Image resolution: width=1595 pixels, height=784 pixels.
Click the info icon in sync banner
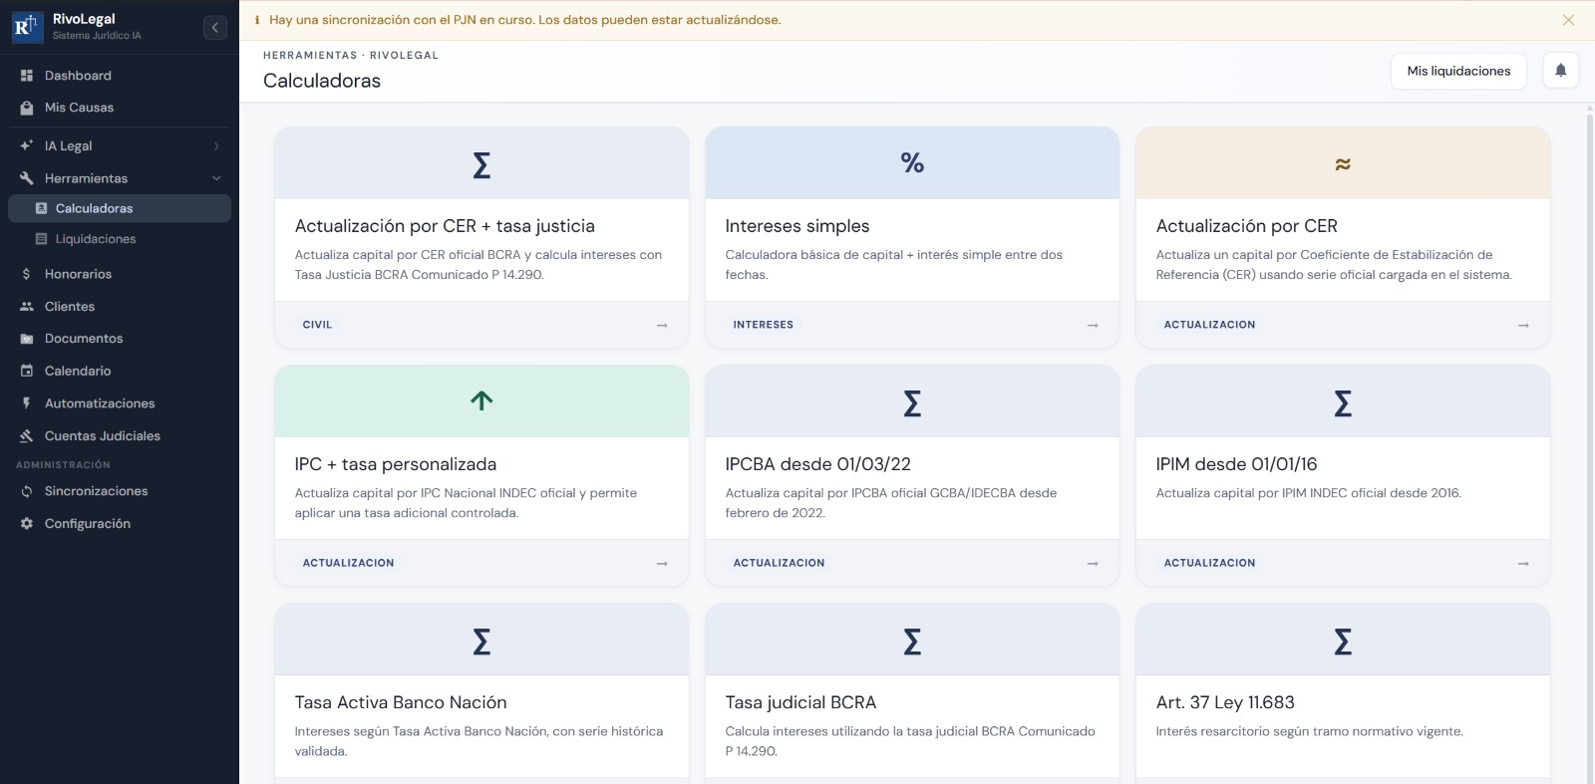(257, 20)
